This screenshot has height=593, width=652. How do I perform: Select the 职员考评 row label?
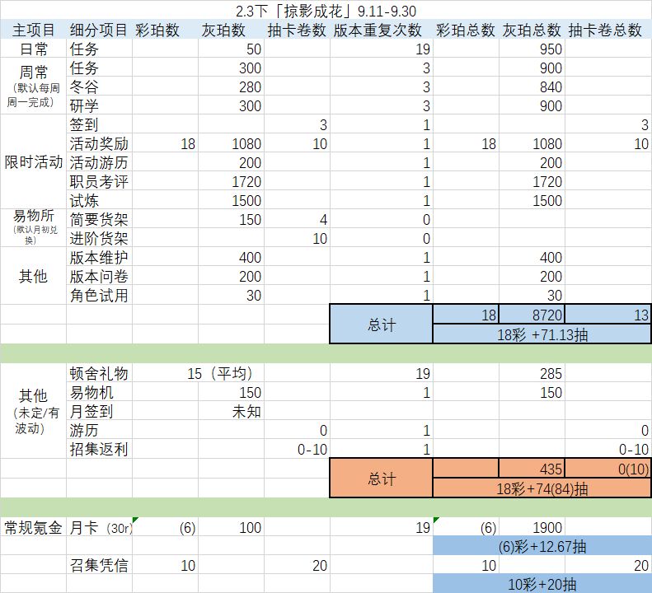[99, 181]
